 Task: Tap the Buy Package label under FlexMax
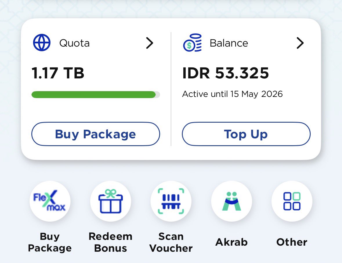pyautogui.click(x=50, y=242)
